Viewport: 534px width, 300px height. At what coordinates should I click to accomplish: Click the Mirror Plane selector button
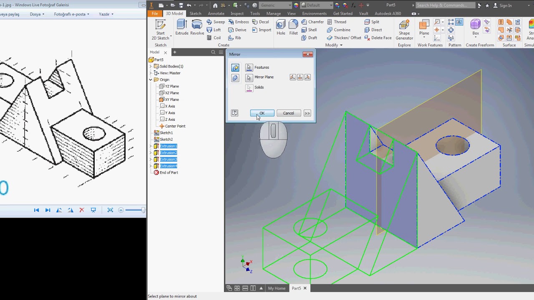coord(249,77)
